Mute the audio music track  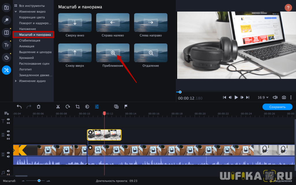click(x=8, y=171)
